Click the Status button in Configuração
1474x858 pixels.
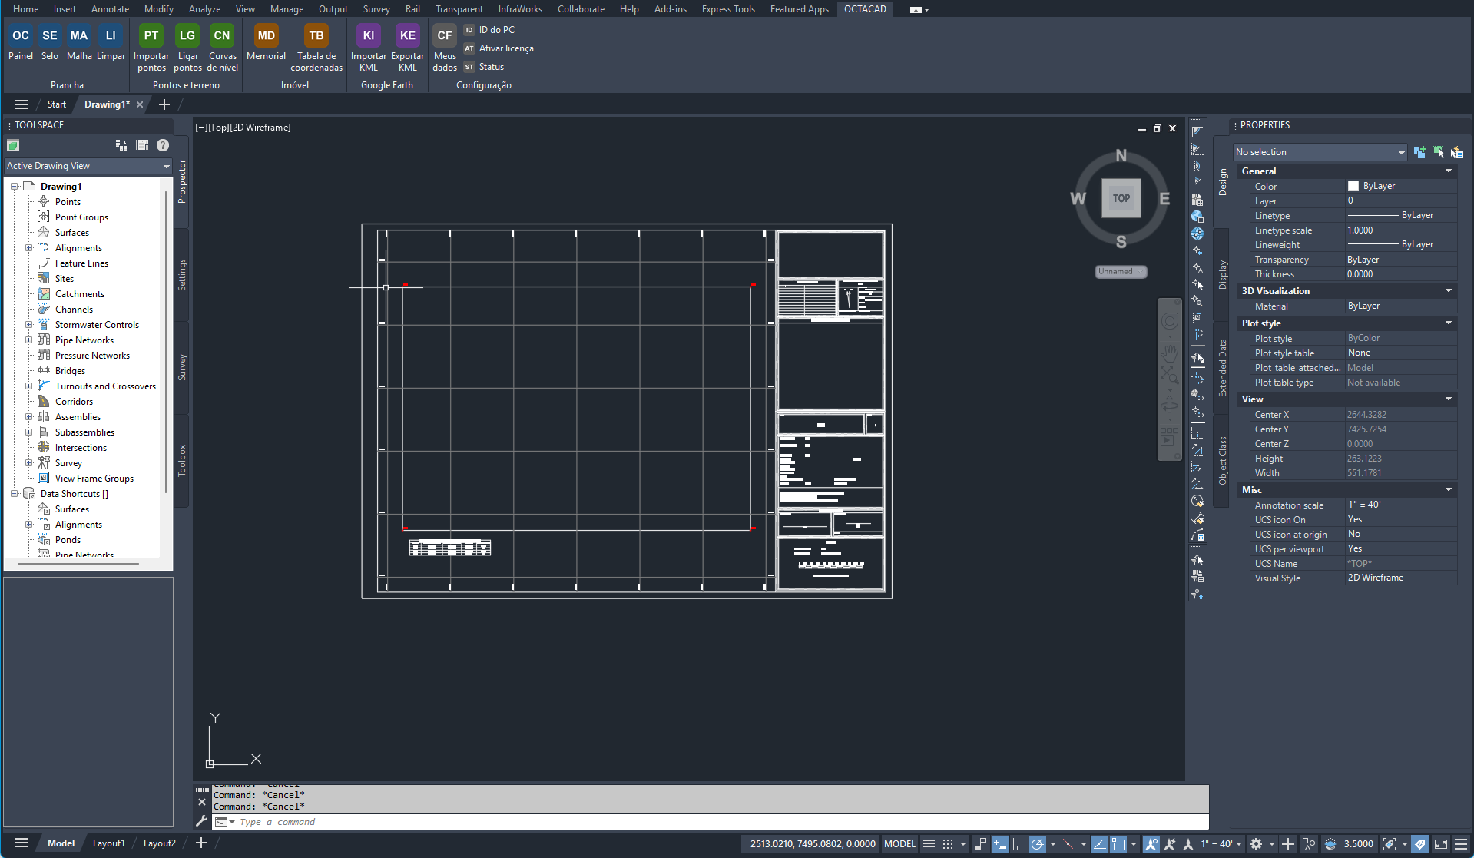(x=484, y=67)
